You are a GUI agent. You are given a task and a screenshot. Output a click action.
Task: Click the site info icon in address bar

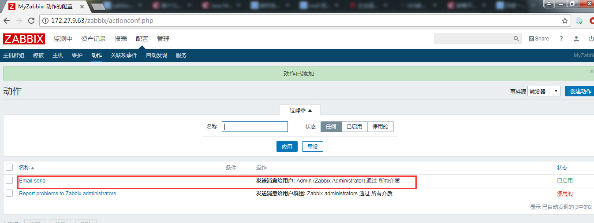point(45,21)
